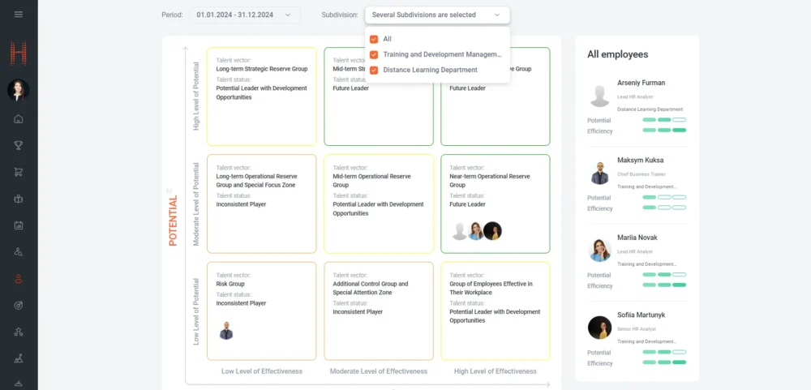Click Maksym Kuksa's efficiency indicator bar

click(x=664, y=208)
